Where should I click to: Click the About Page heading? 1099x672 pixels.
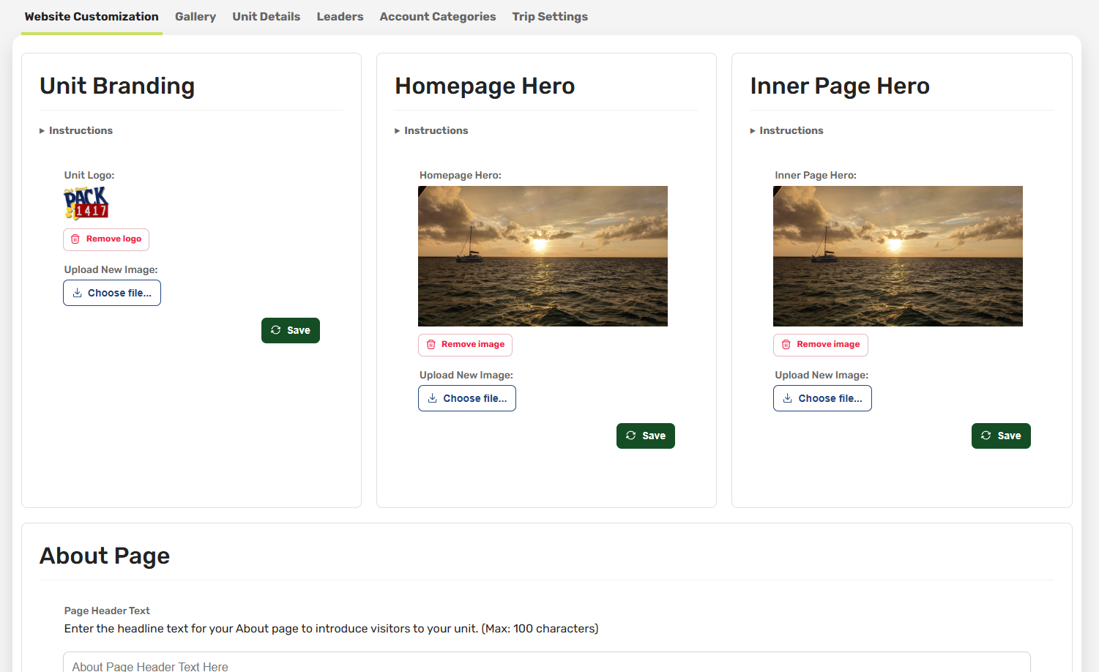click(x=105, y=556)
